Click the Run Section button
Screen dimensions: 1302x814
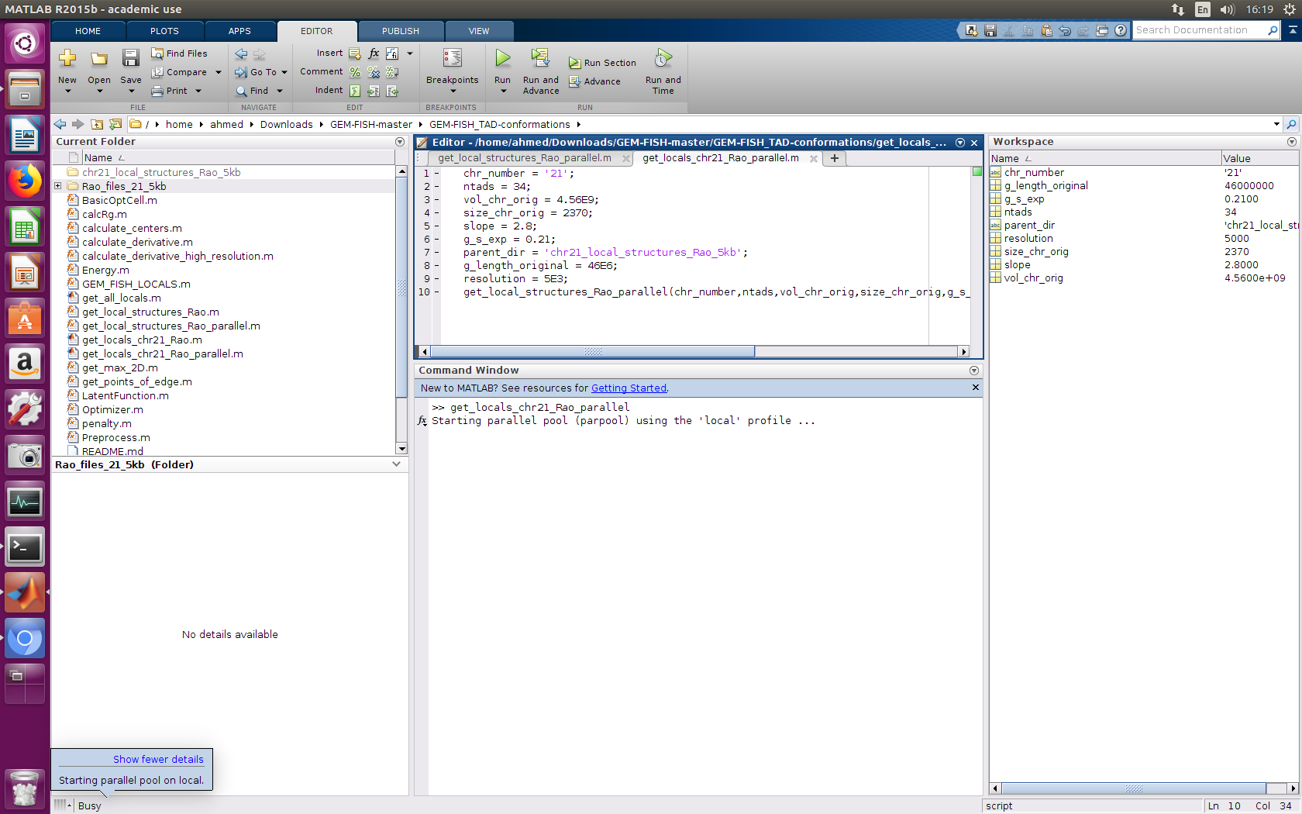click(602, 63)
